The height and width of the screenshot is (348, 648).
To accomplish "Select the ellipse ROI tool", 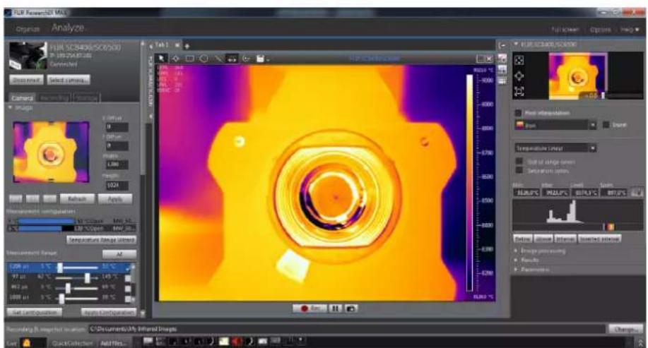I will click(204, 59).
